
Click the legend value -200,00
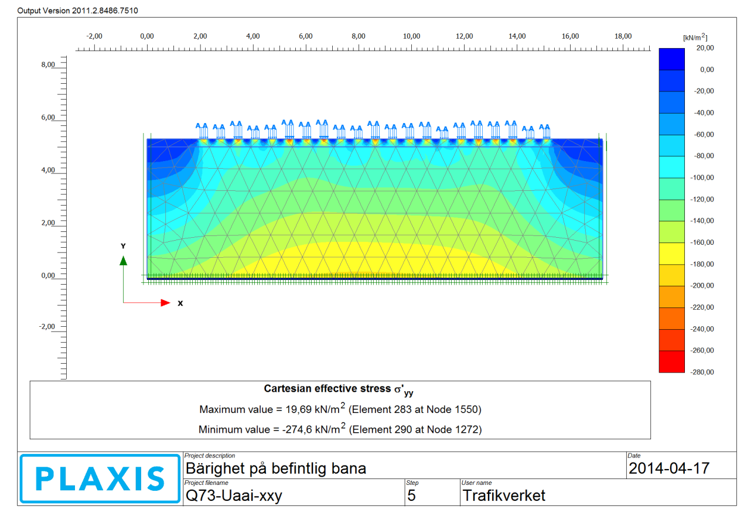[x=703, y=286]
